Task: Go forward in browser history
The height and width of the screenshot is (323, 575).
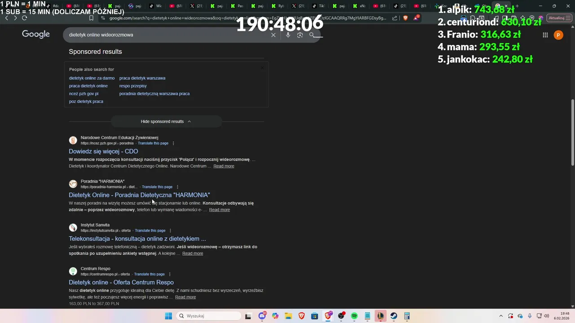Action: 15,18
